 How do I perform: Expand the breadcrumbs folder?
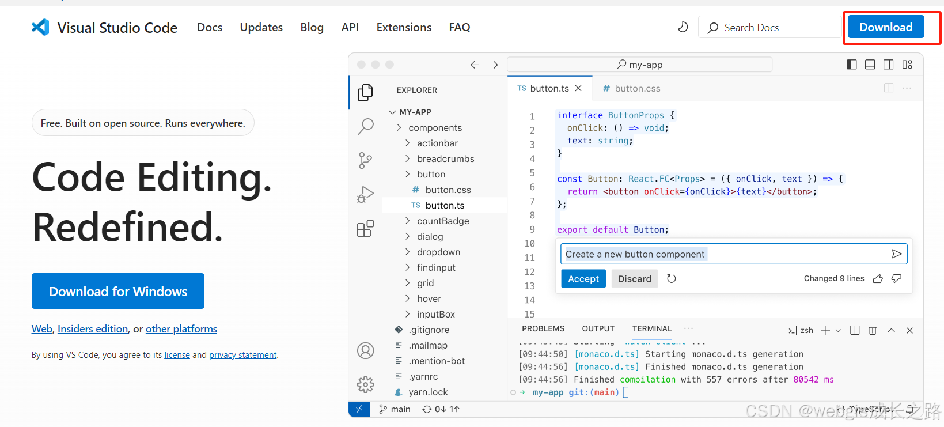pyautogui.click(x=407, y=158)
